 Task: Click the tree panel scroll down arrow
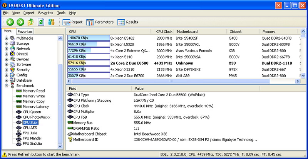point(60,146)
